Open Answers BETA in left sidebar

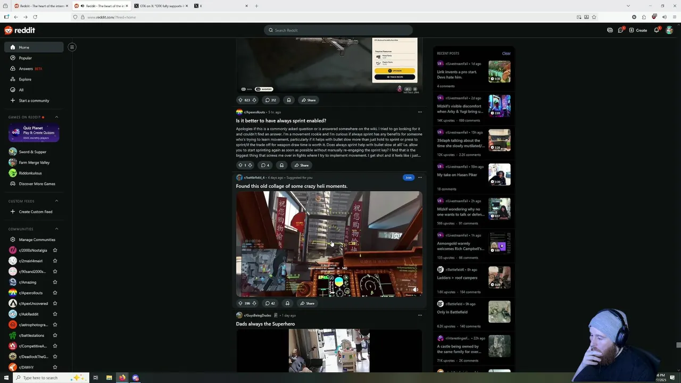(x=34, y=69)
